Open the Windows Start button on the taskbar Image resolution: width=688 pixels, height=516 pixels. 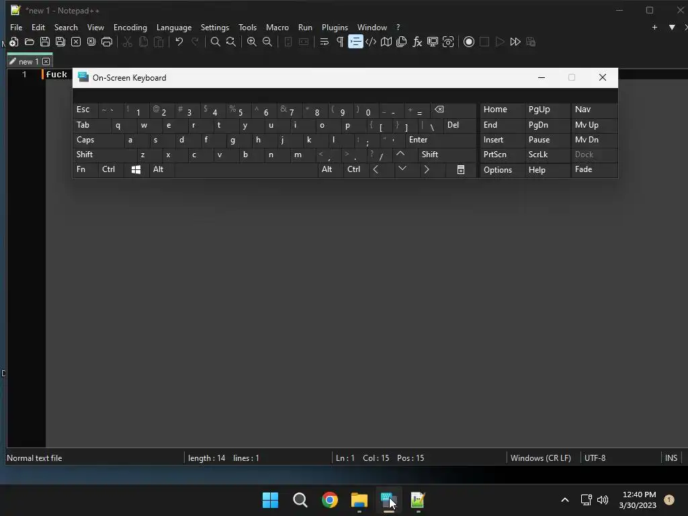[x=270, y=500]
